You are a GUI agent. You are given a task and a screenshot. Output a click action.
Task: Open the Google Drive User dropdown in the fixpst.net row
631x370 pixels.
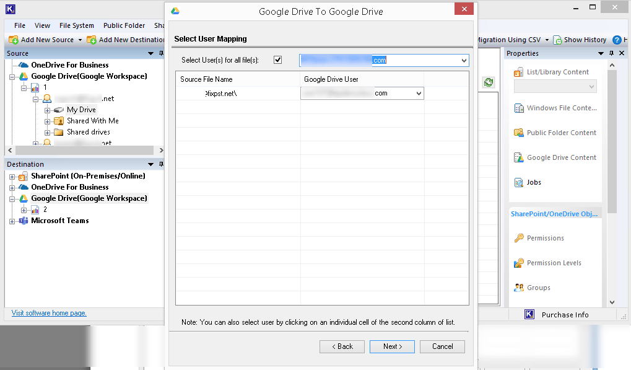point(419,94)
